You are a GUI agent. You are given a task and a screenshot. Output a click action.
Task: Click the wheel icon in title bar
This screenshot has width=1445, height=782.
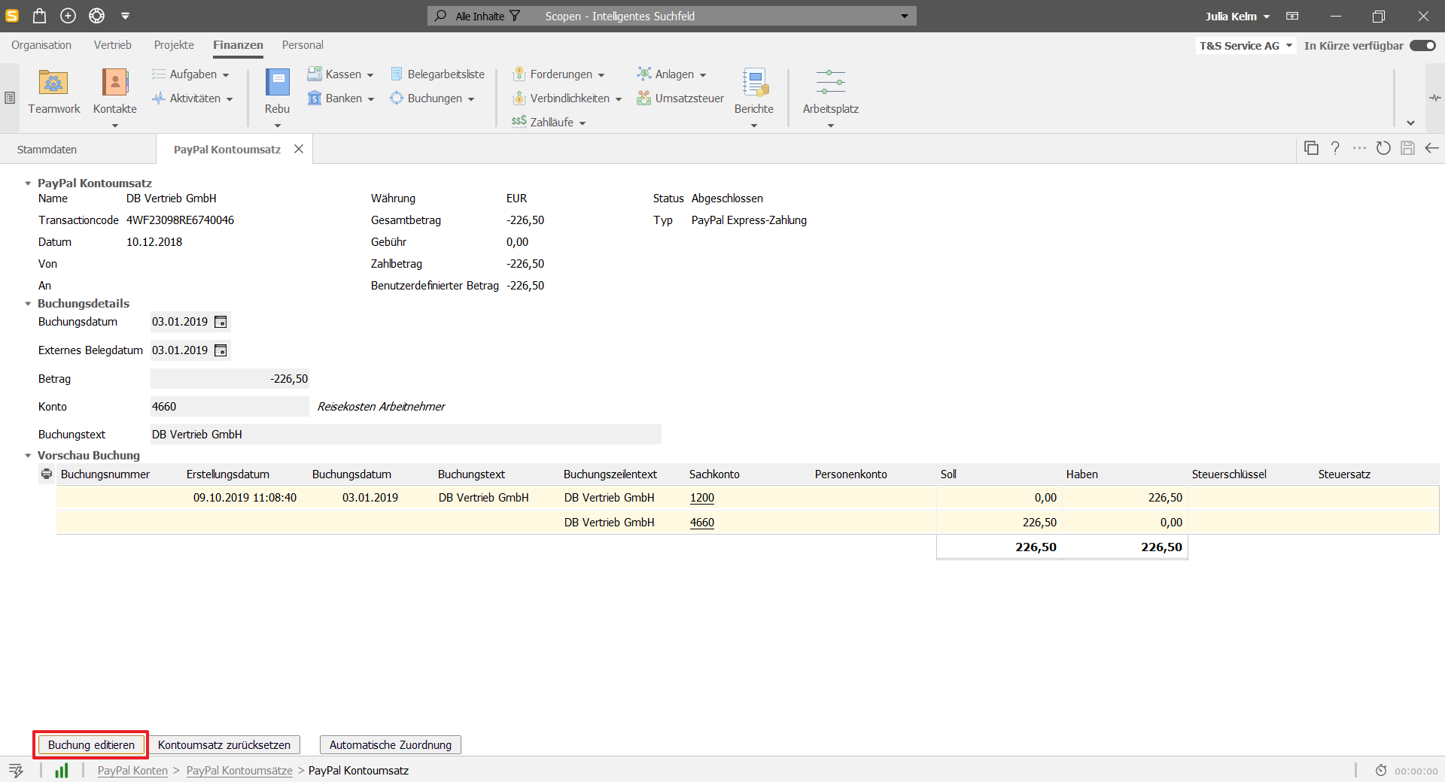[x=96, y=16]
